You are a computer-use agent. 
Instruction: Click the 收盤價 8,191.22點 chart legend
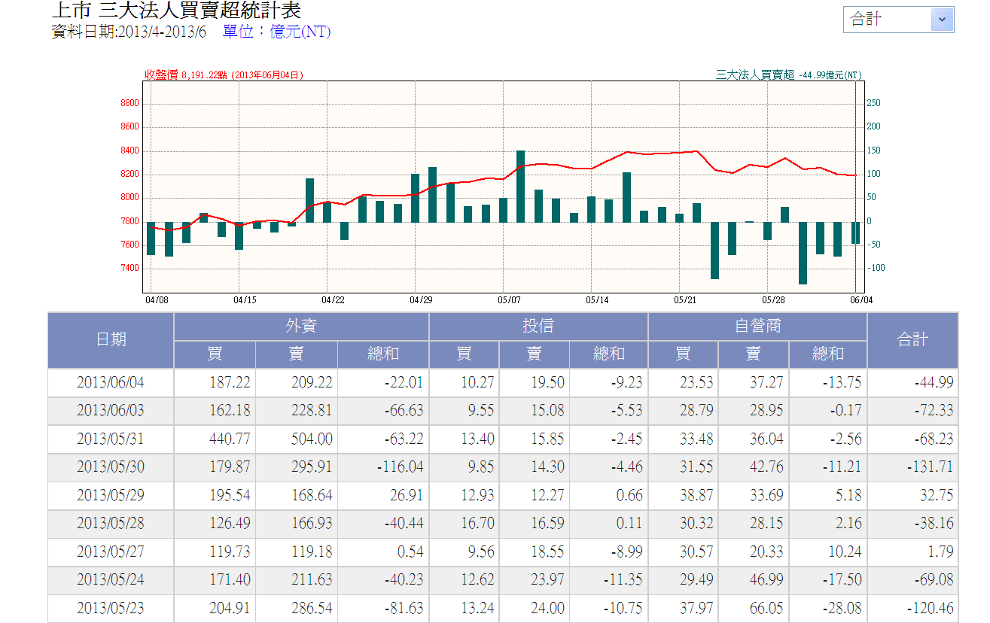(224, 74)
